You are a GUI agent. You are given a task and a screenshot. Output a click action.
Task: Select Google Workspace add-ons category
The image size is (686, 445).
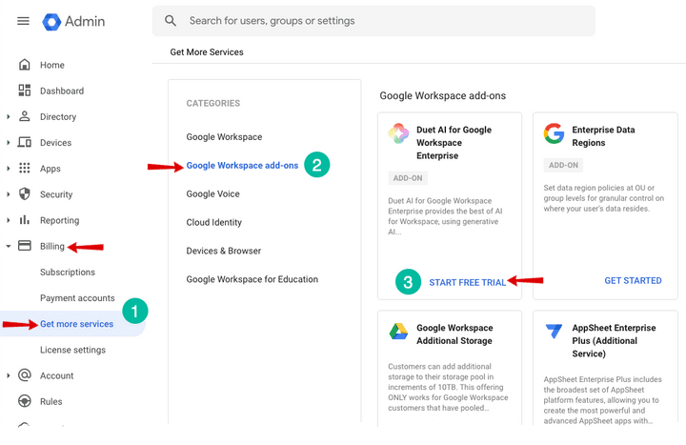pyautogui.click(x=242, y=166)
